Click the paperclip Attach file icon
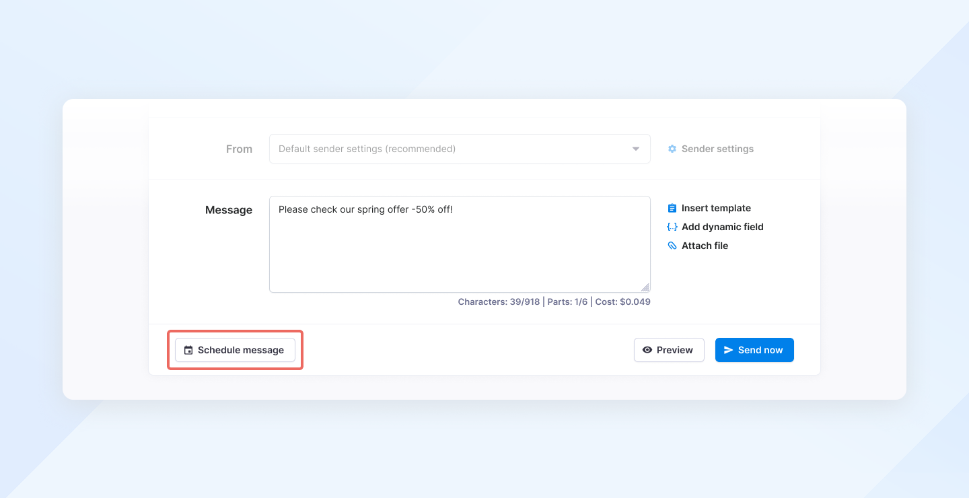Image resolution: width=969 pixels, height=498 pixels. point(672,246)
